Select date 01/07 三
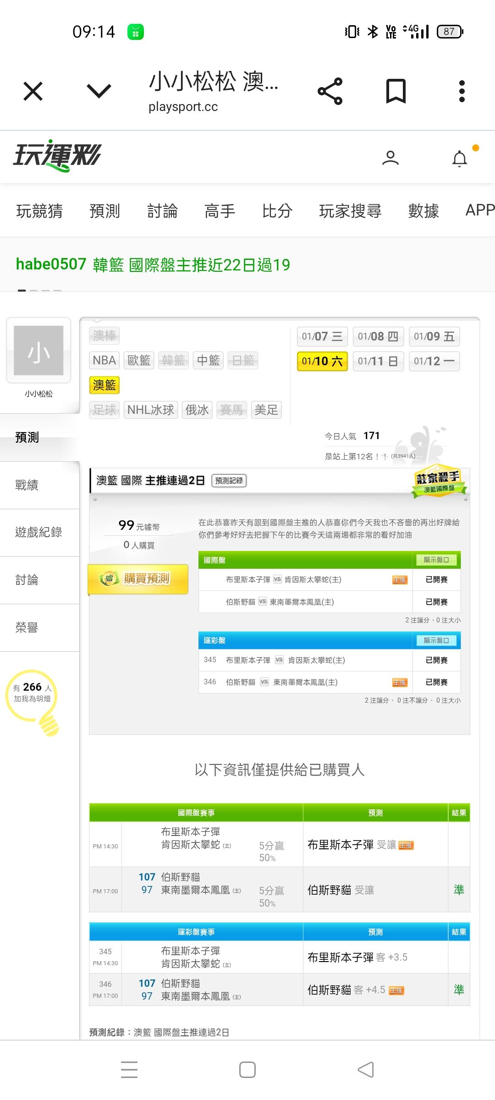 [322, 336]
